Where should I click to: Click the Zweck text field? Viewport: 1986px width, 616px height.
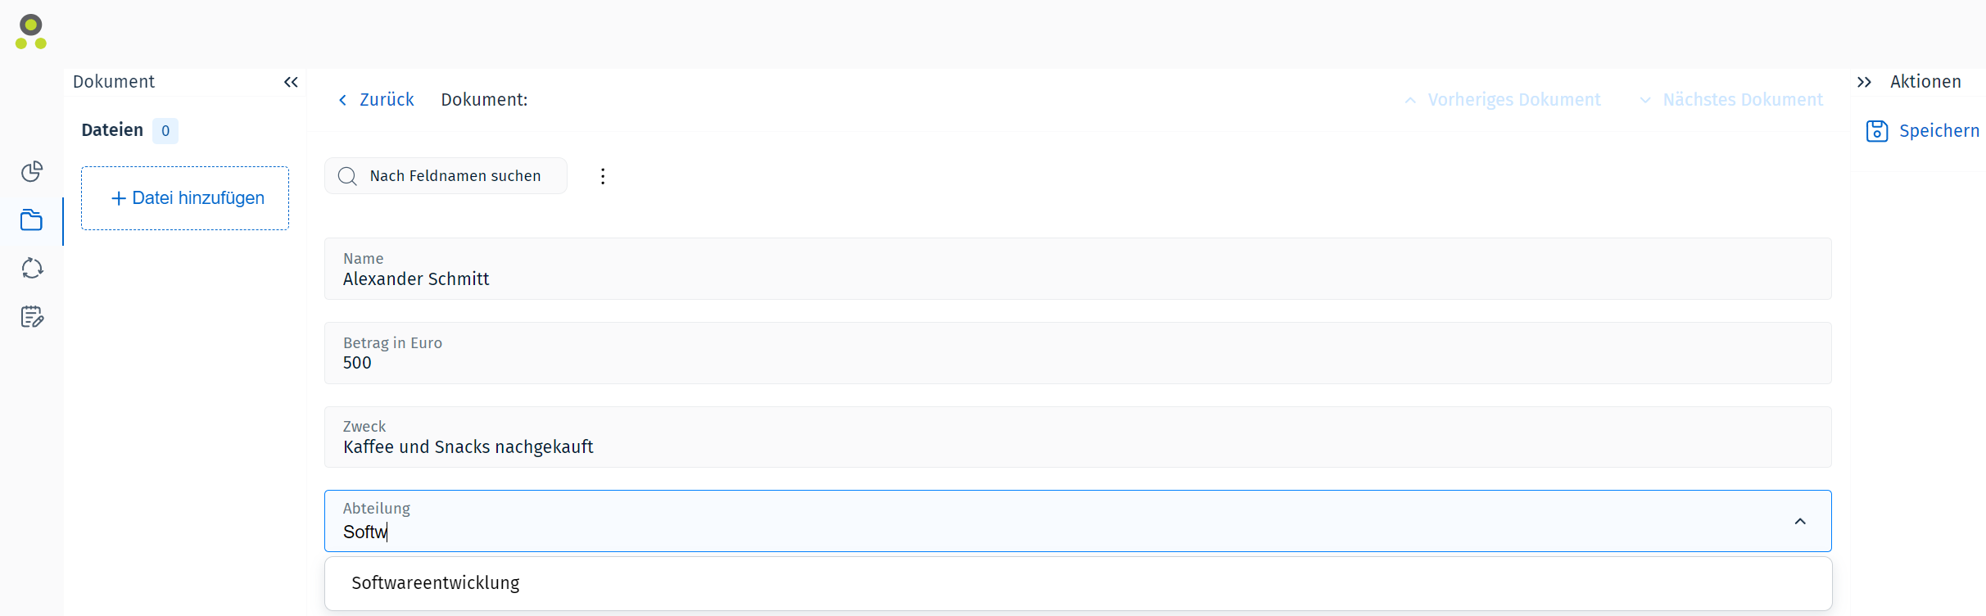tap(1078, 437)
